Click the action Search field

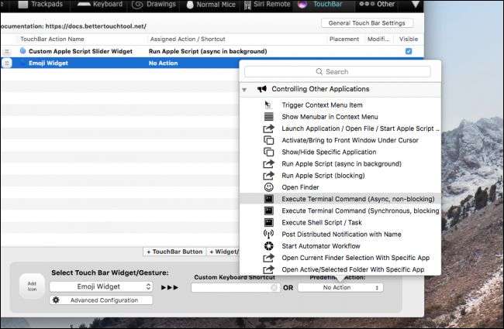pyautogui.click(x=337, y=71)
